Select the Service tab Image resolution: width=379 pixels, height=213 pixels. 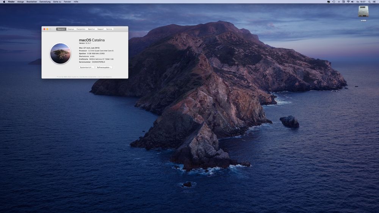109,29
